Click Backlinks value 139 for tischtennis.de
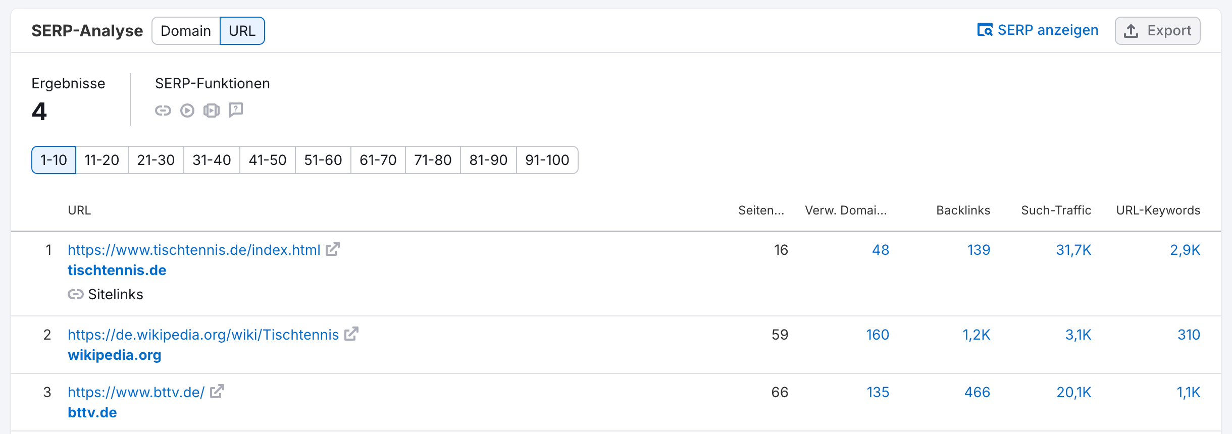The height and width of the screenshot is (434, 1232). 979,250
